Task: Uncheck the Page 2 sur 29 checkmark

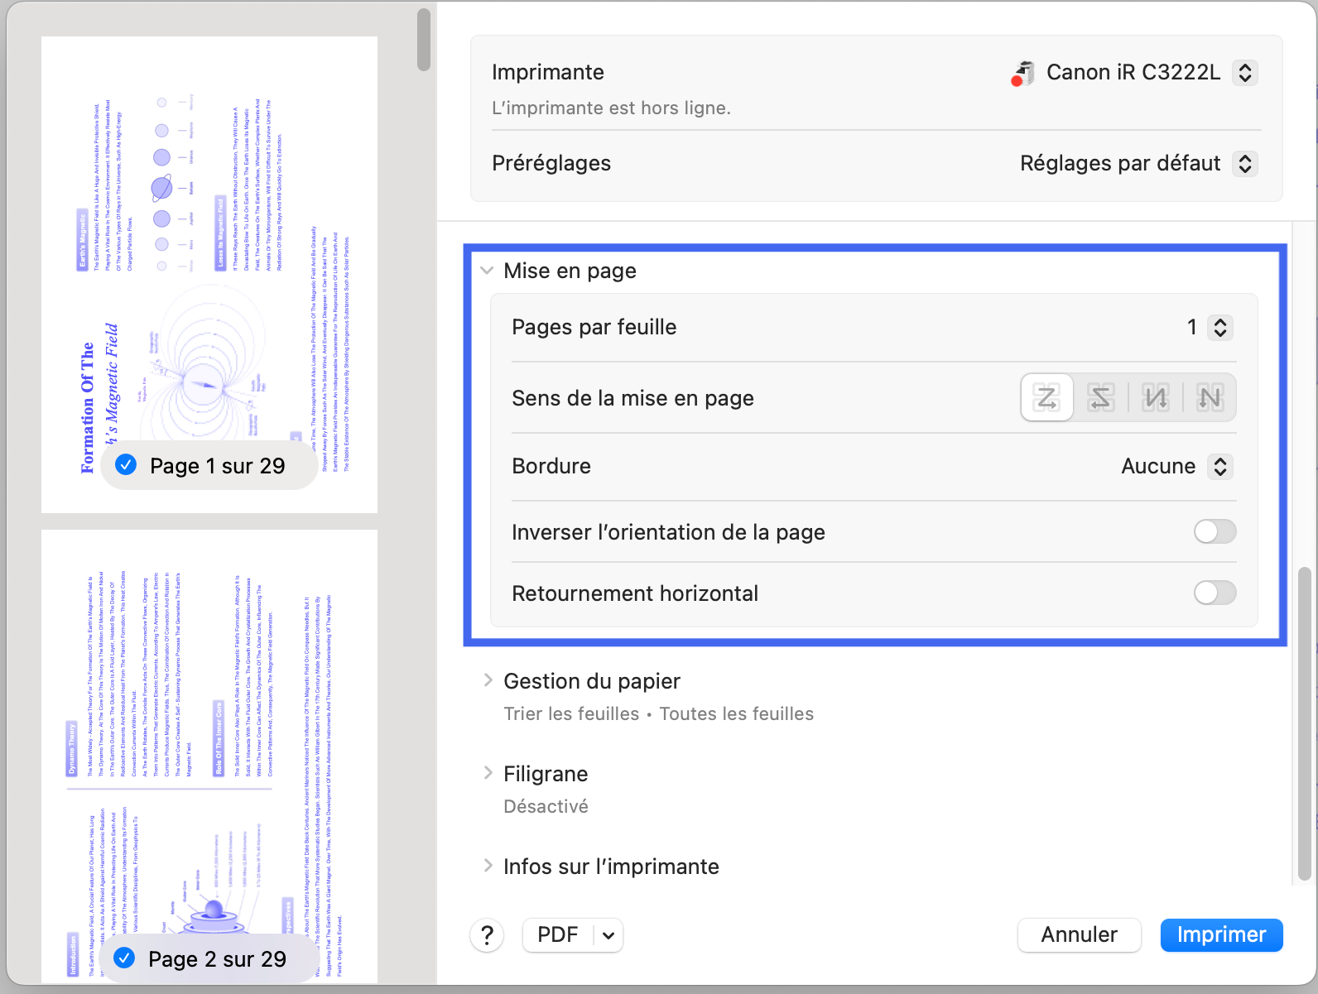Action: (x=124, y=958)
